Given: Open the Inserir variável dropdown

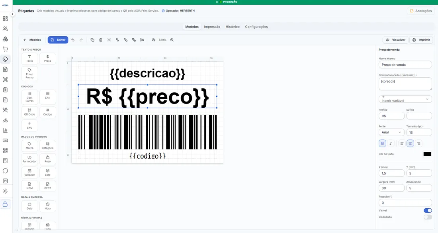Looking at the screenshot, I should pyautogui.click(x=405, y=99).
